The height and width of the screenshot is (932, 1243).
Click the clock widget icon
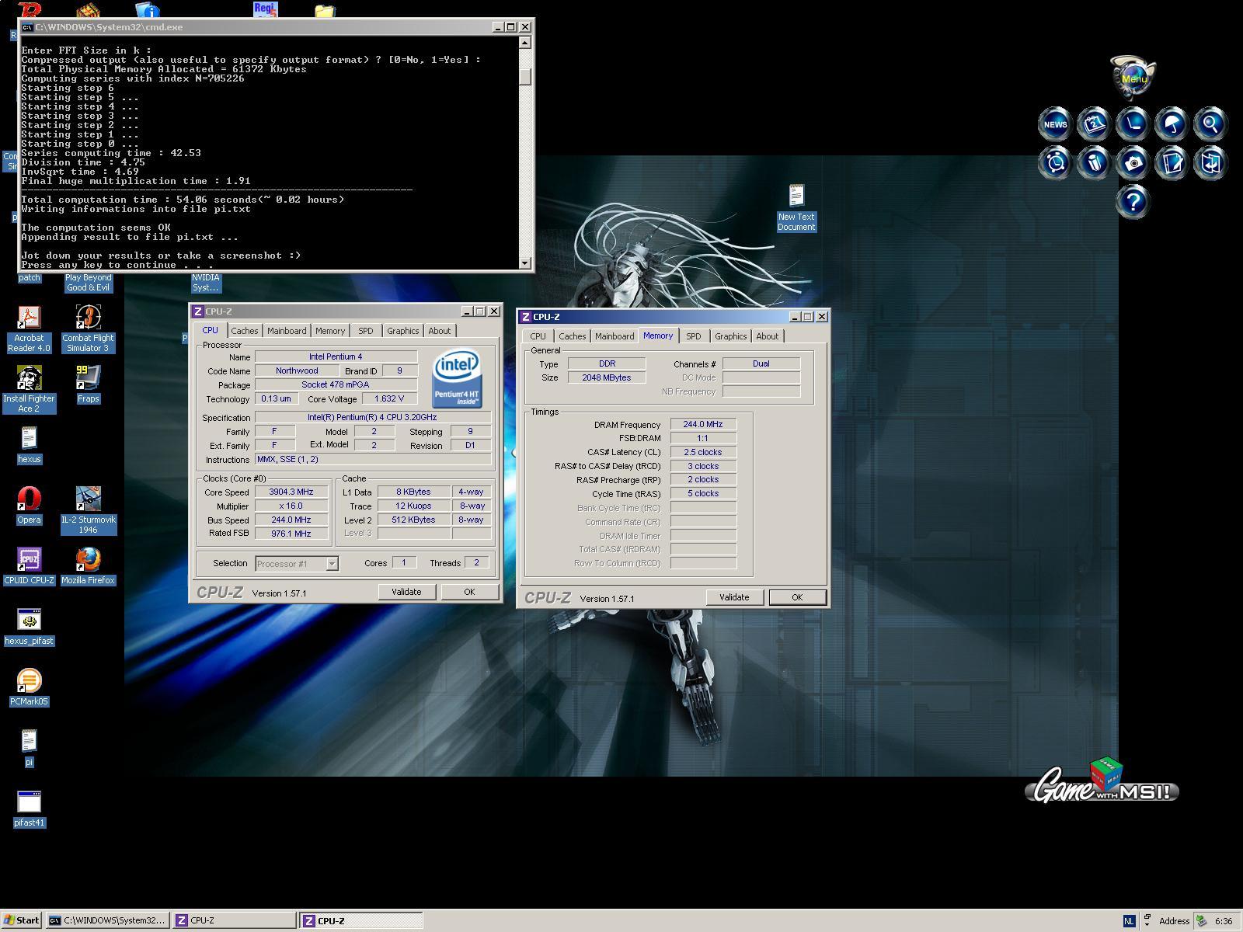1133,124
